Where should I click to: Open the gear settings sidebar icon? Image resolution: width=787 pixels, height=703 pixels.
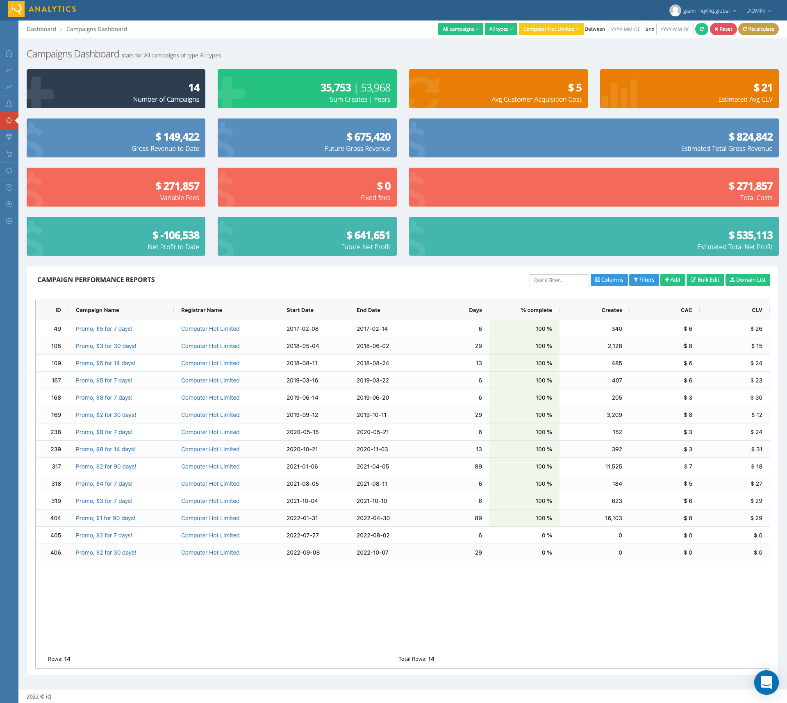point(9,221)
